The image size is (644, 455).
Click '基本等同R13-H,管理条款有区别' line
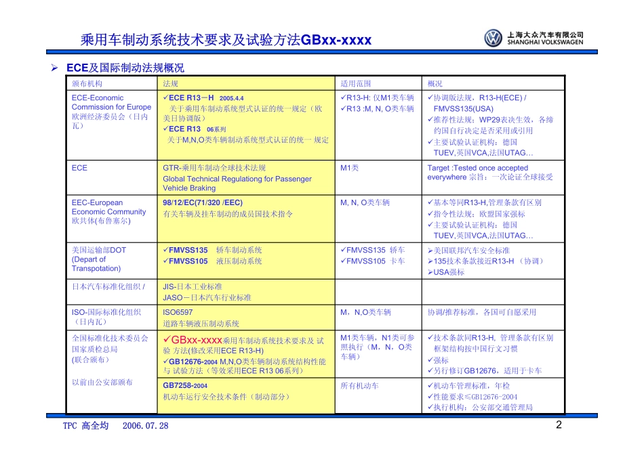point(484,202)
